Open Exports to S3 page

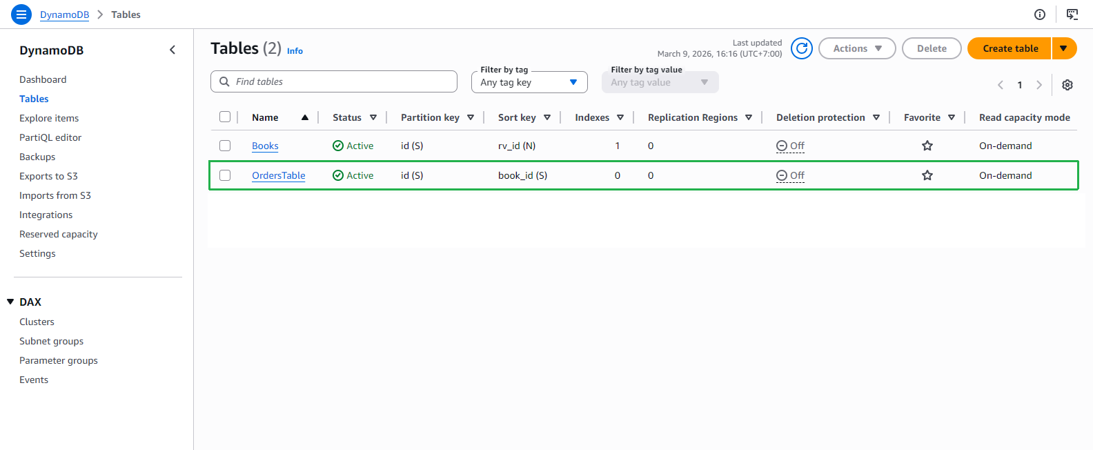pos(48,176)
